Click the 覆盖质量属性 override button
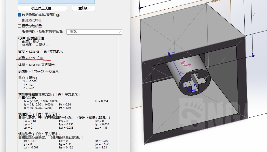The height and width of the screenshot is (152, 267). [x=42, y=8]
